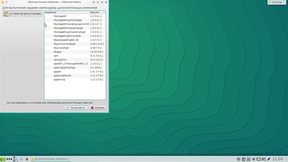288x162 pixels.
Task: Select the zypper row
Action: pyautogui.click(x=75, y=72)
